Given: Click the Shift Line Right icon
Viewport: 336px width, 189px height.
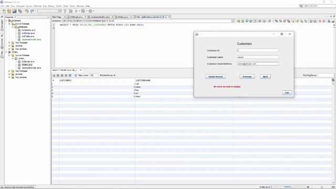Looking at the screenshot, I should (315, 21).
